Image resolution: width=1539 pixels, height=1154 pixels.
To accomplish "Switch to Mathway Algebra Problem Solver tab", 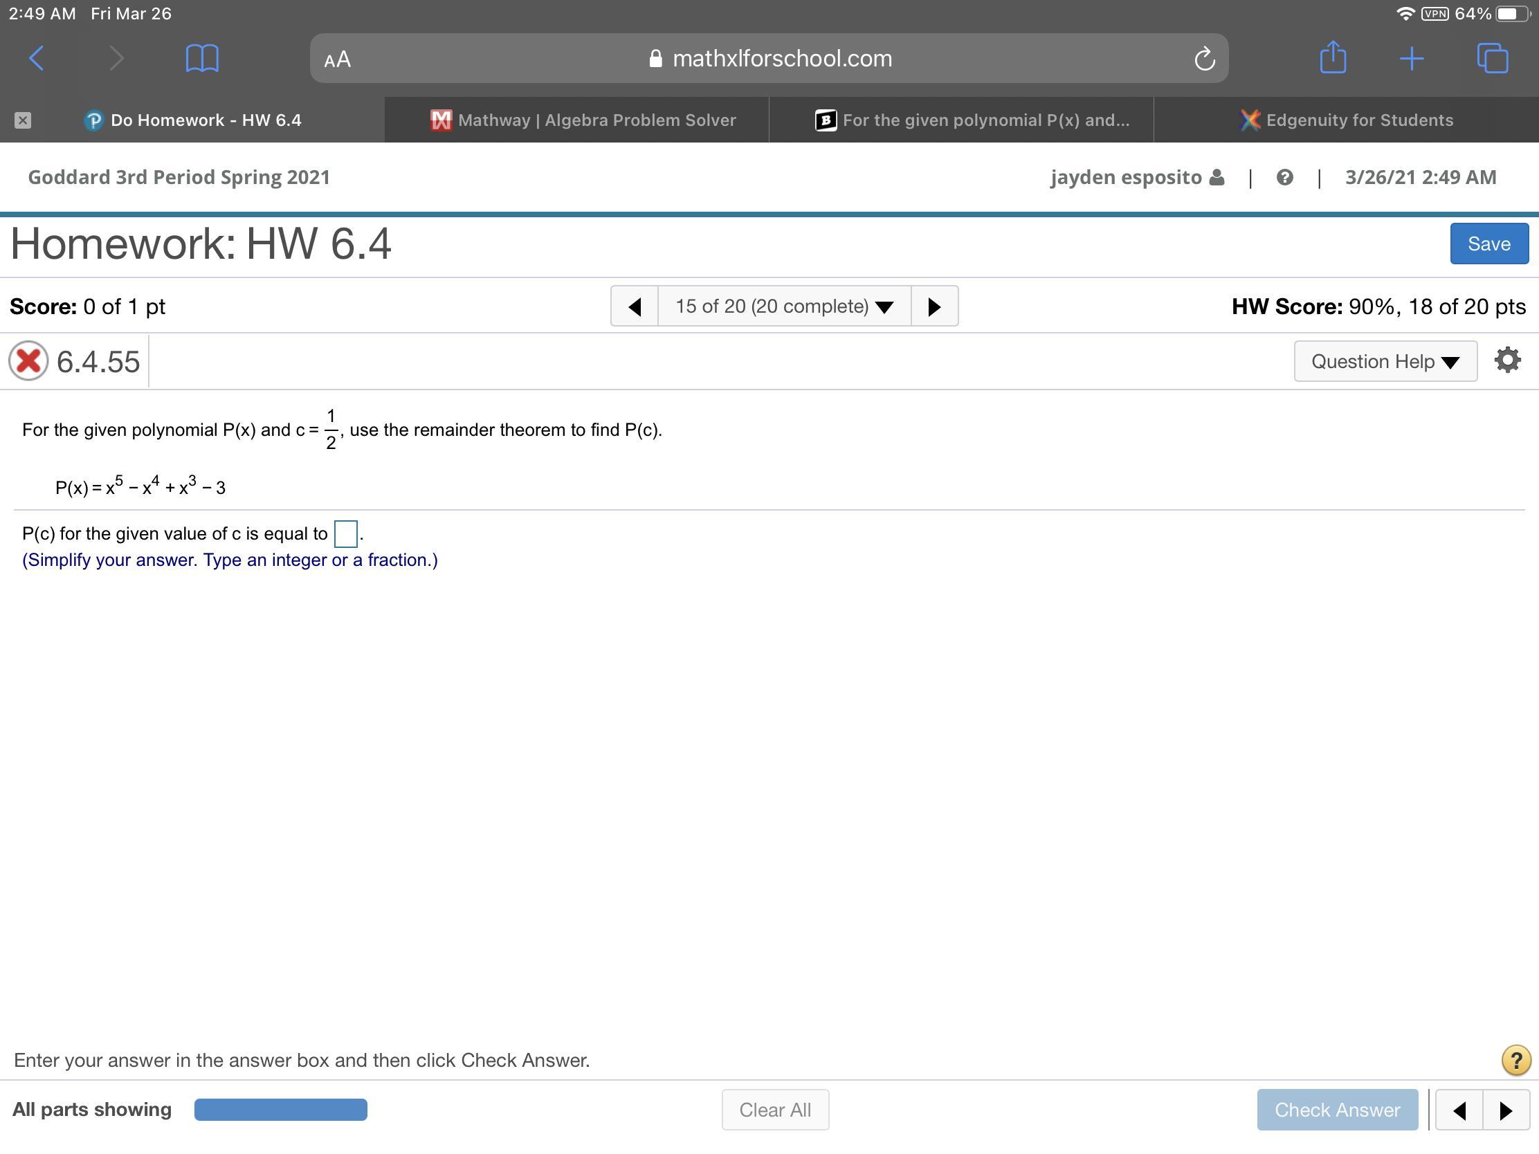I will coord(583,120).
